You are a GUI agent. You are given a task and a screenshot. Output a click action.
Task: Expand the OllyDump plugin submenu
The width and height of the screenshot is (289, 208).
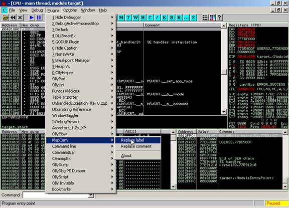[81, 165]
